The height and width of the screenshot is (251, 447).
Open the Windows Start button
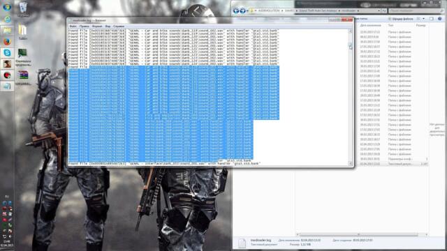pyautogui.click(x=7, y=7)
